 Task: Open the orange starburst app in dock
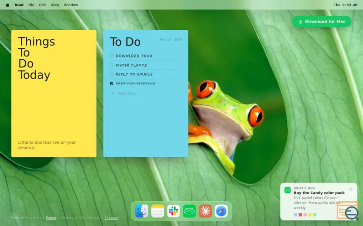205,211
